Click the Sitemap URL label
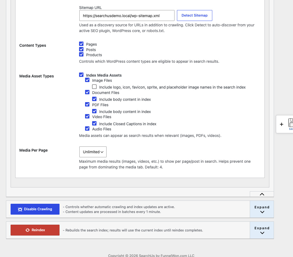The image size is (293, 257). 91,8
